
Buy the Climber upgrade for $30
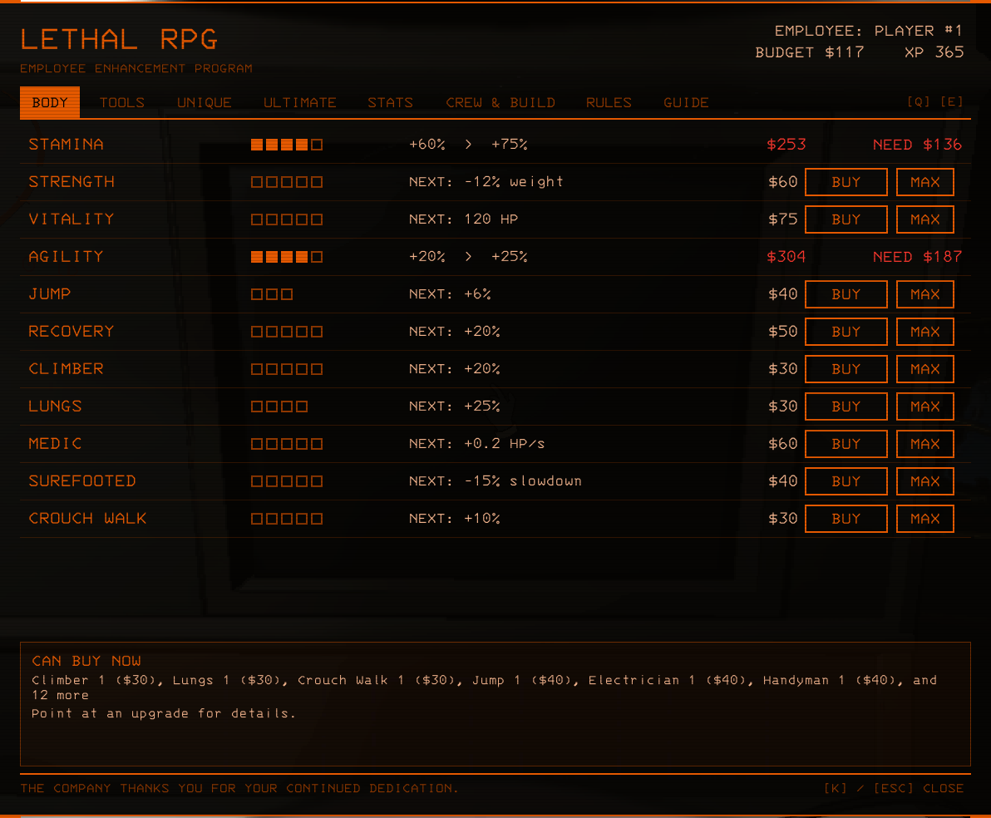coord(846,368)
